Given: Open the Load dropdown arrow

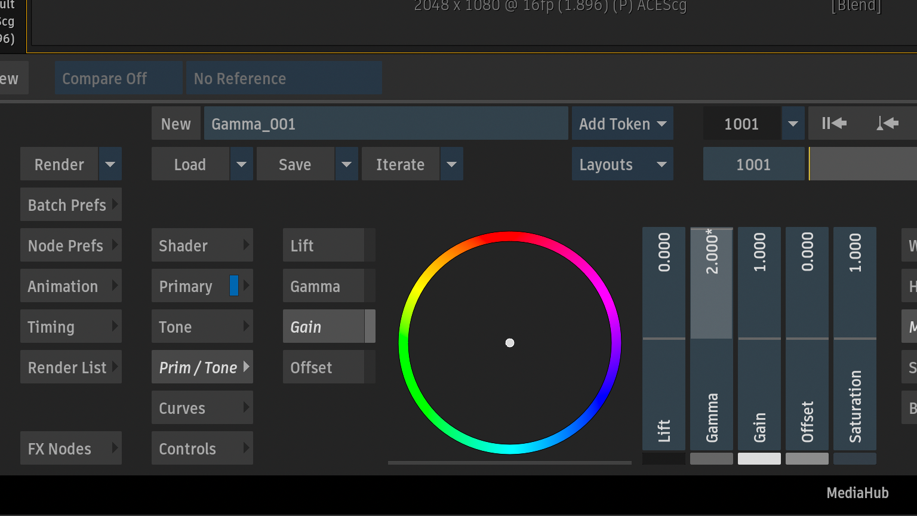Looking at the screenshot, I should [x=241, y=164].
